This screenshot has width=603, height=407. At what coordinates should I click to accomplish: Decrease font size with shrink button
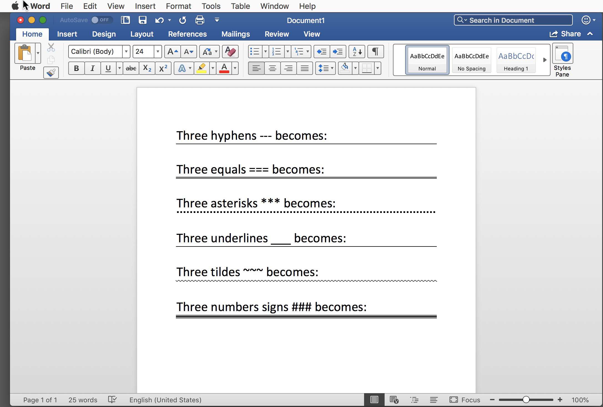(189, 52)
